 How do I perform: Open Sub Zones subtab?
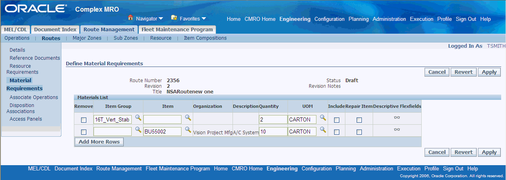click(x=126, y=38)
